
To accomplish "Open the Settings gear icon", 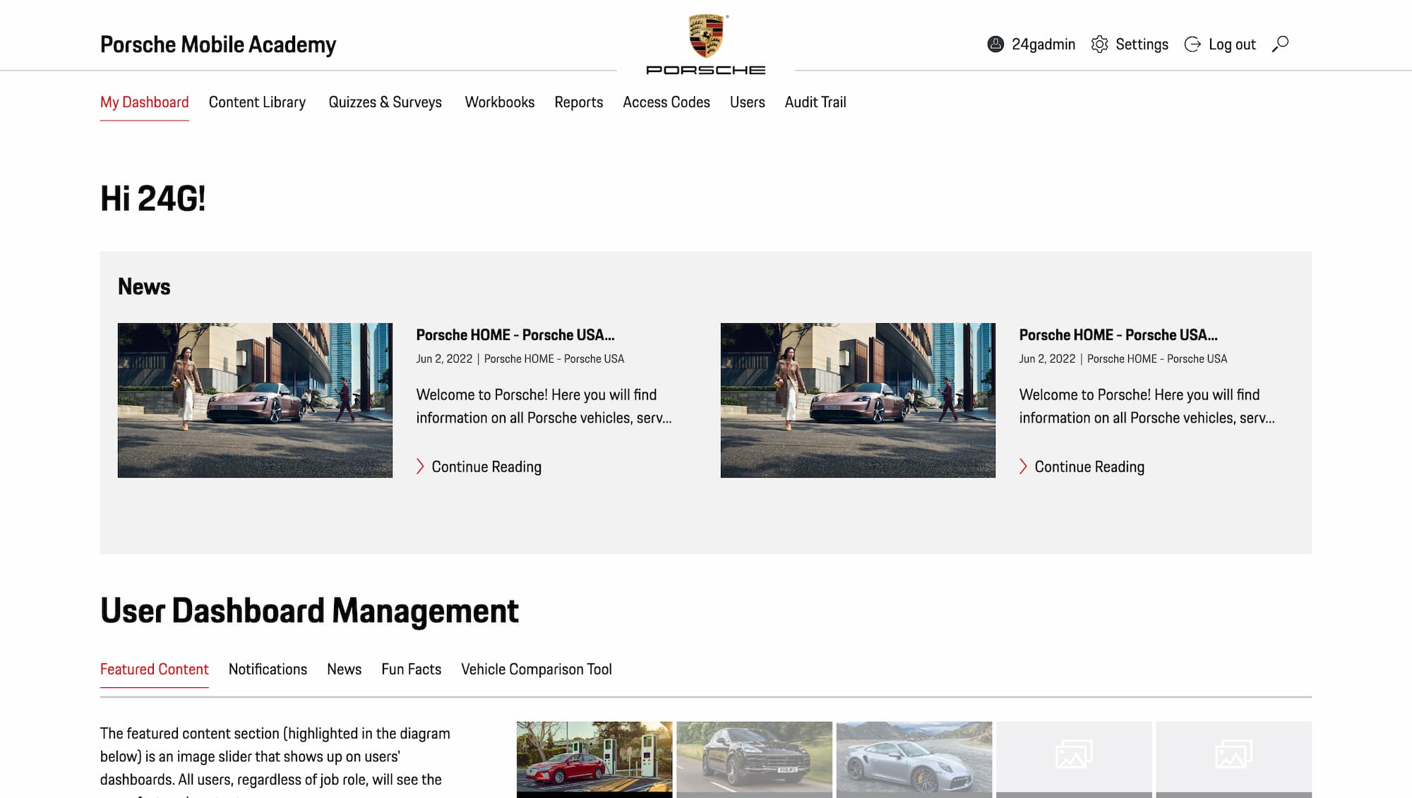I will point(1099,44).
